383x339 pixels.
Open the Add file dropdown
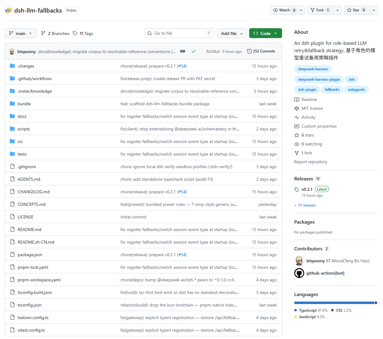coord(232,33)
